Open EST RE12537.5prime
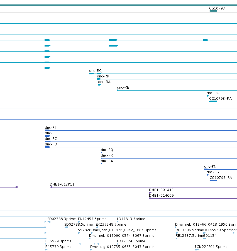This screenshot has height=251, width=237. point(189,236)
